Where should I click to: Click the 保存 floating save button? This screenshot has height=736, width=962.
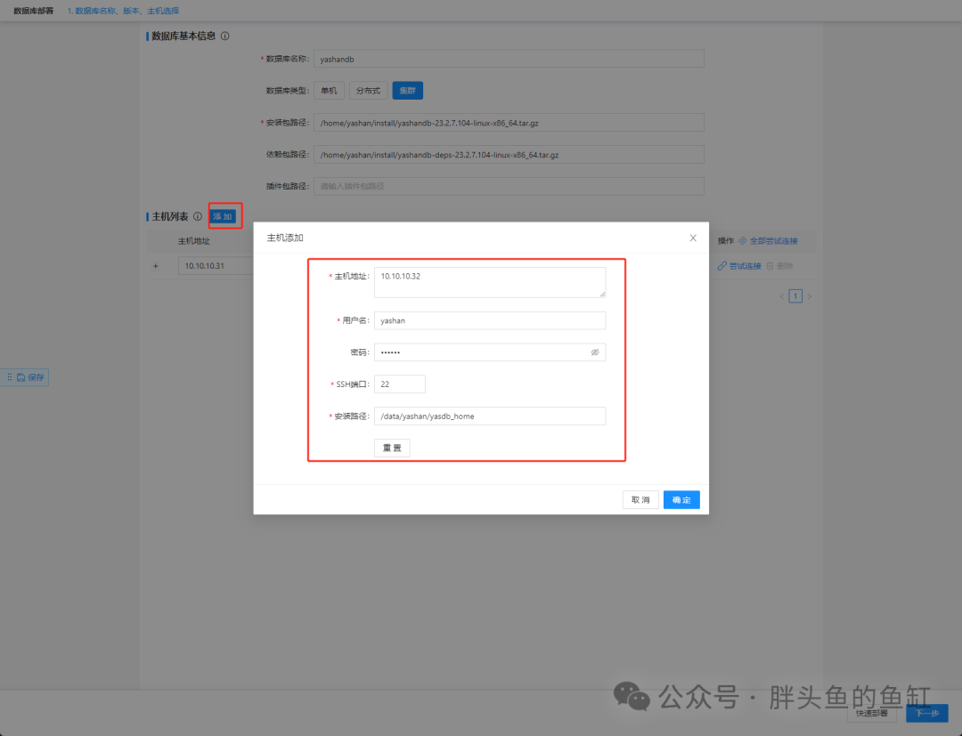click(x=30, y=377)
